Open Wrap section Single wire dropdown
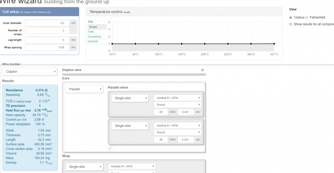This screenshot has height=173, width=334. (84, 167)
